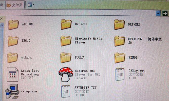This screenshot has width=169, height=101.
Task: Select the autorun.exe mushroom icon
Action: pyautogui.click(x=66, y=74)
